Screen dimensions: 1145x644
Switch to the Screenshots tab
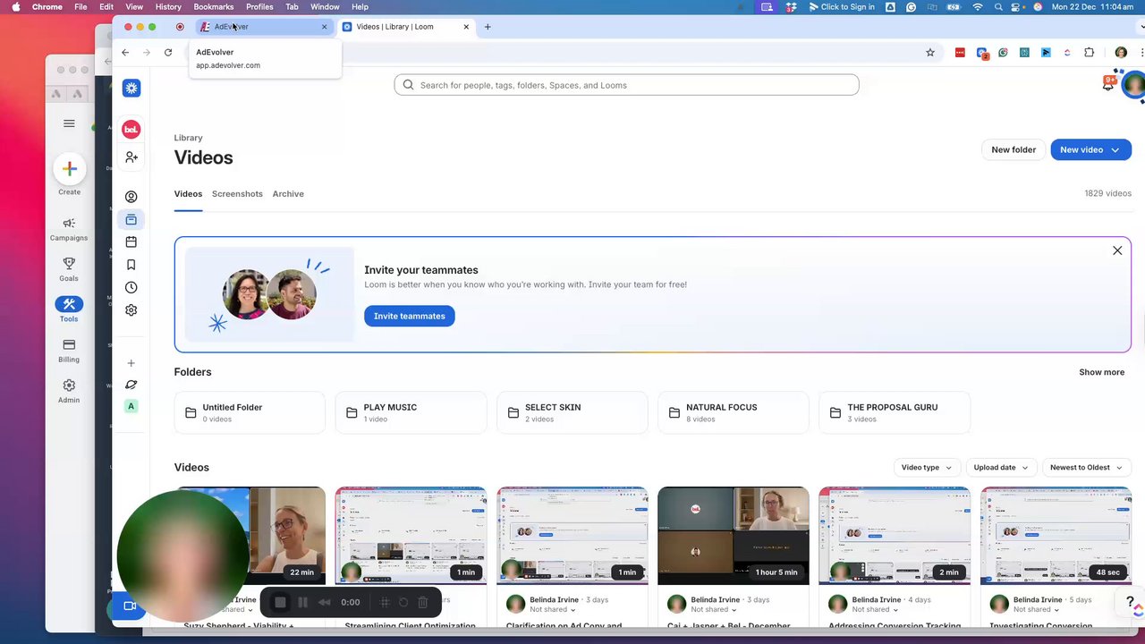click(x=237, y=194)
